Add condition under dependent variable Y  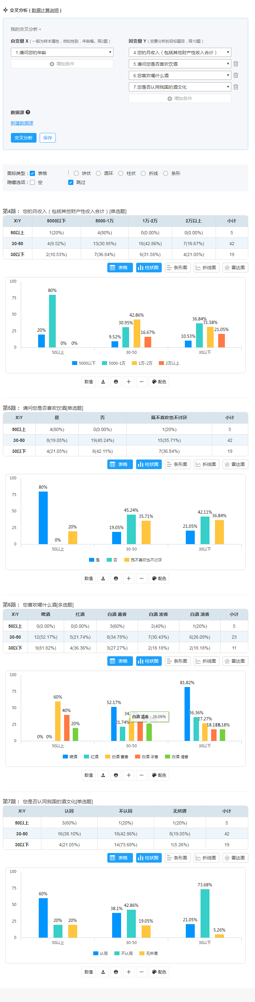pos(180,98)
